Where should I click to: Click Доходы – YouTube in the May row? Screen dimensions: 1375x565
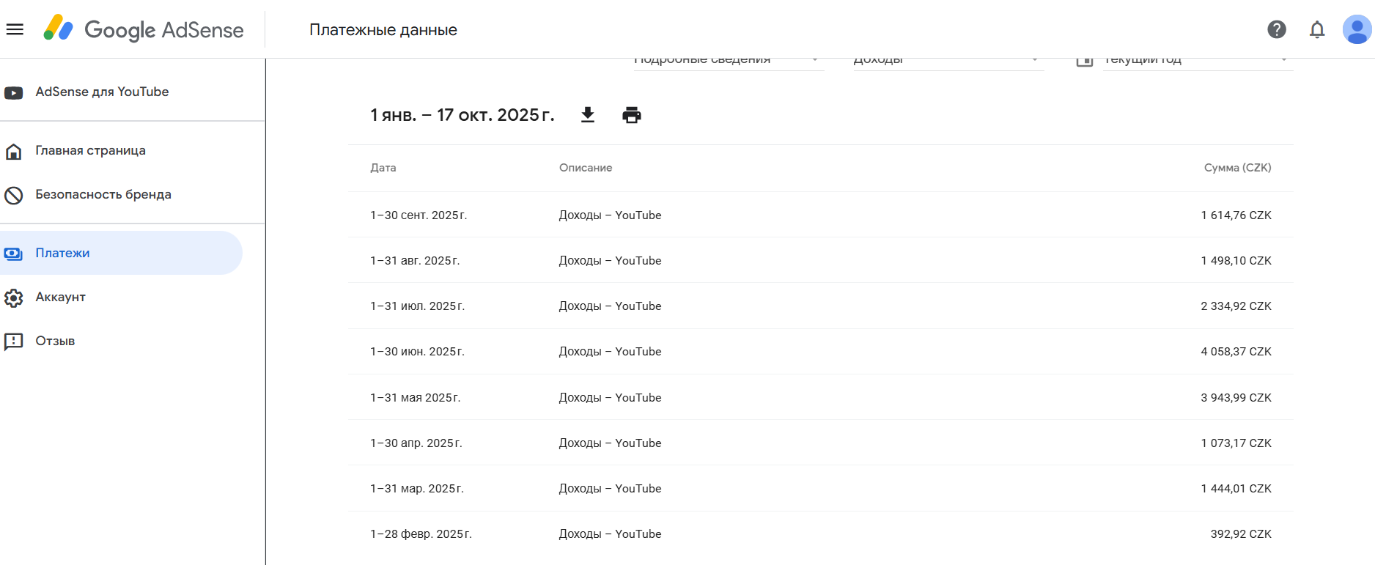click(610, 398)
